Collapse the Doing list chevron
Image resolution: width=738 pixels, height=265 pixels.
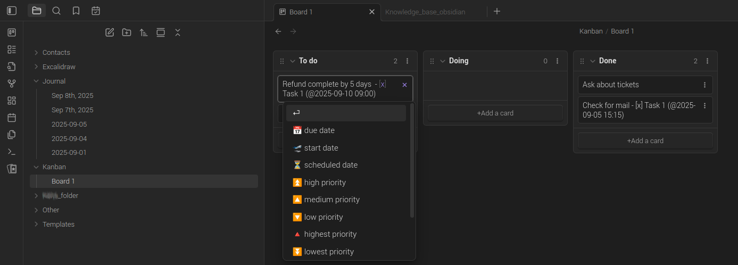pos(442,61)
